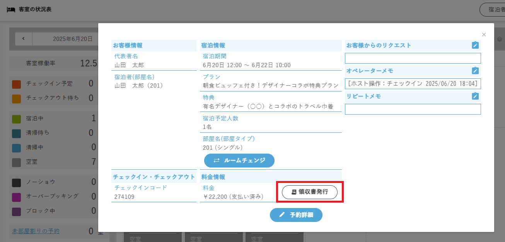The image size is (505, 242).
Task: Click the orange チェックイン予定 color swatch
Action: point(16,84)
